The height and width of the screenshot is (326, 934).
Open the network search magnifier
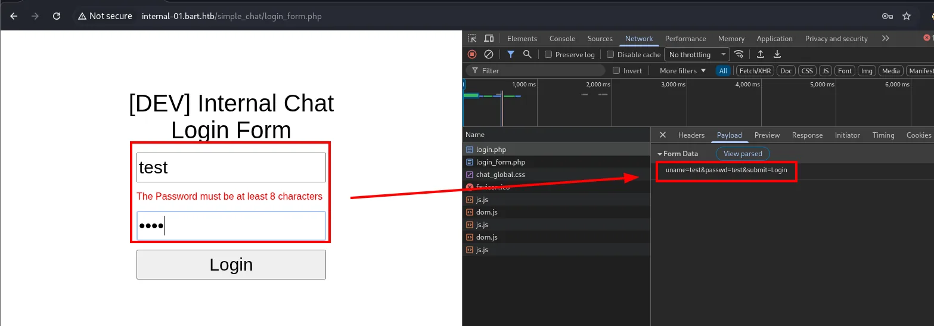[527, 54]
